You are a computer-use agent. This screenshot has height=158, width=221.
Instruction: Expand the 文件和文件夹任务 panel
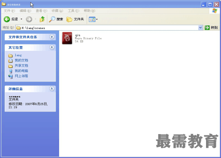point(52,37)
